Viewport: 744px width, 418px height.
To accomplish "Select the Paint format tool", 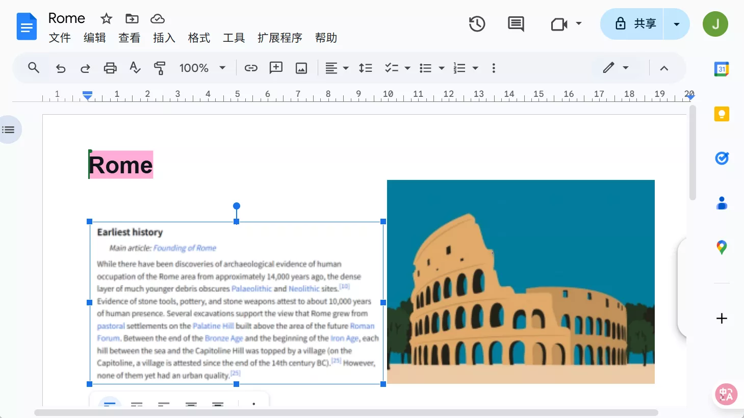I will 160,67.
